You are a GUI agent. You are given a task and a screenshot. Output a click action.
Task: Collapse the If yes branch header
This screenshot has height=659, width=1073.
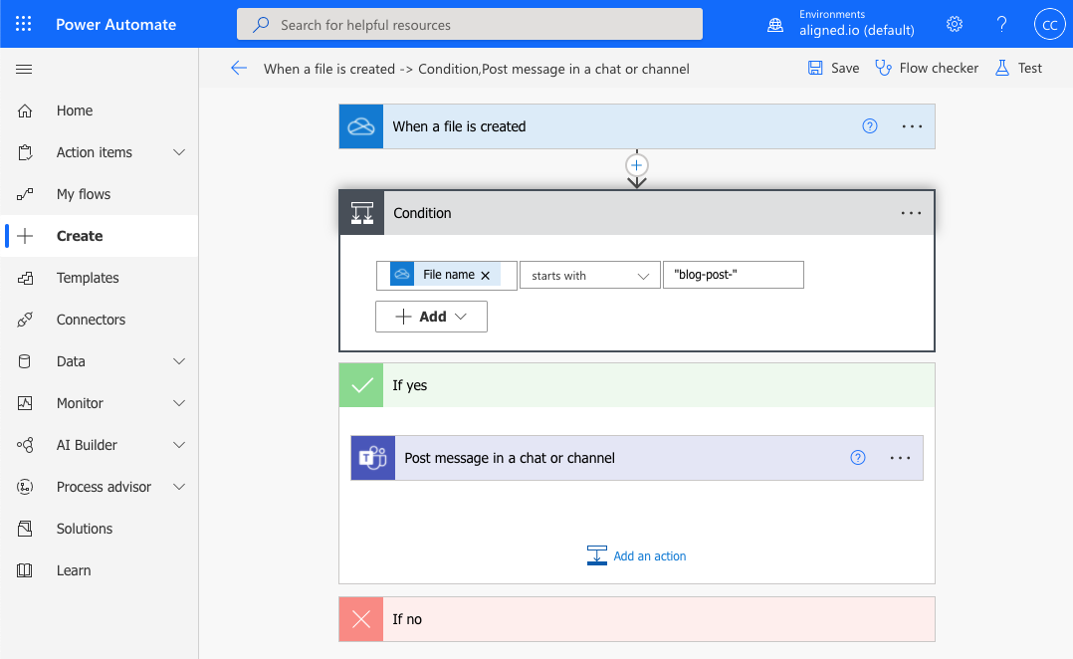pos(637,385)
